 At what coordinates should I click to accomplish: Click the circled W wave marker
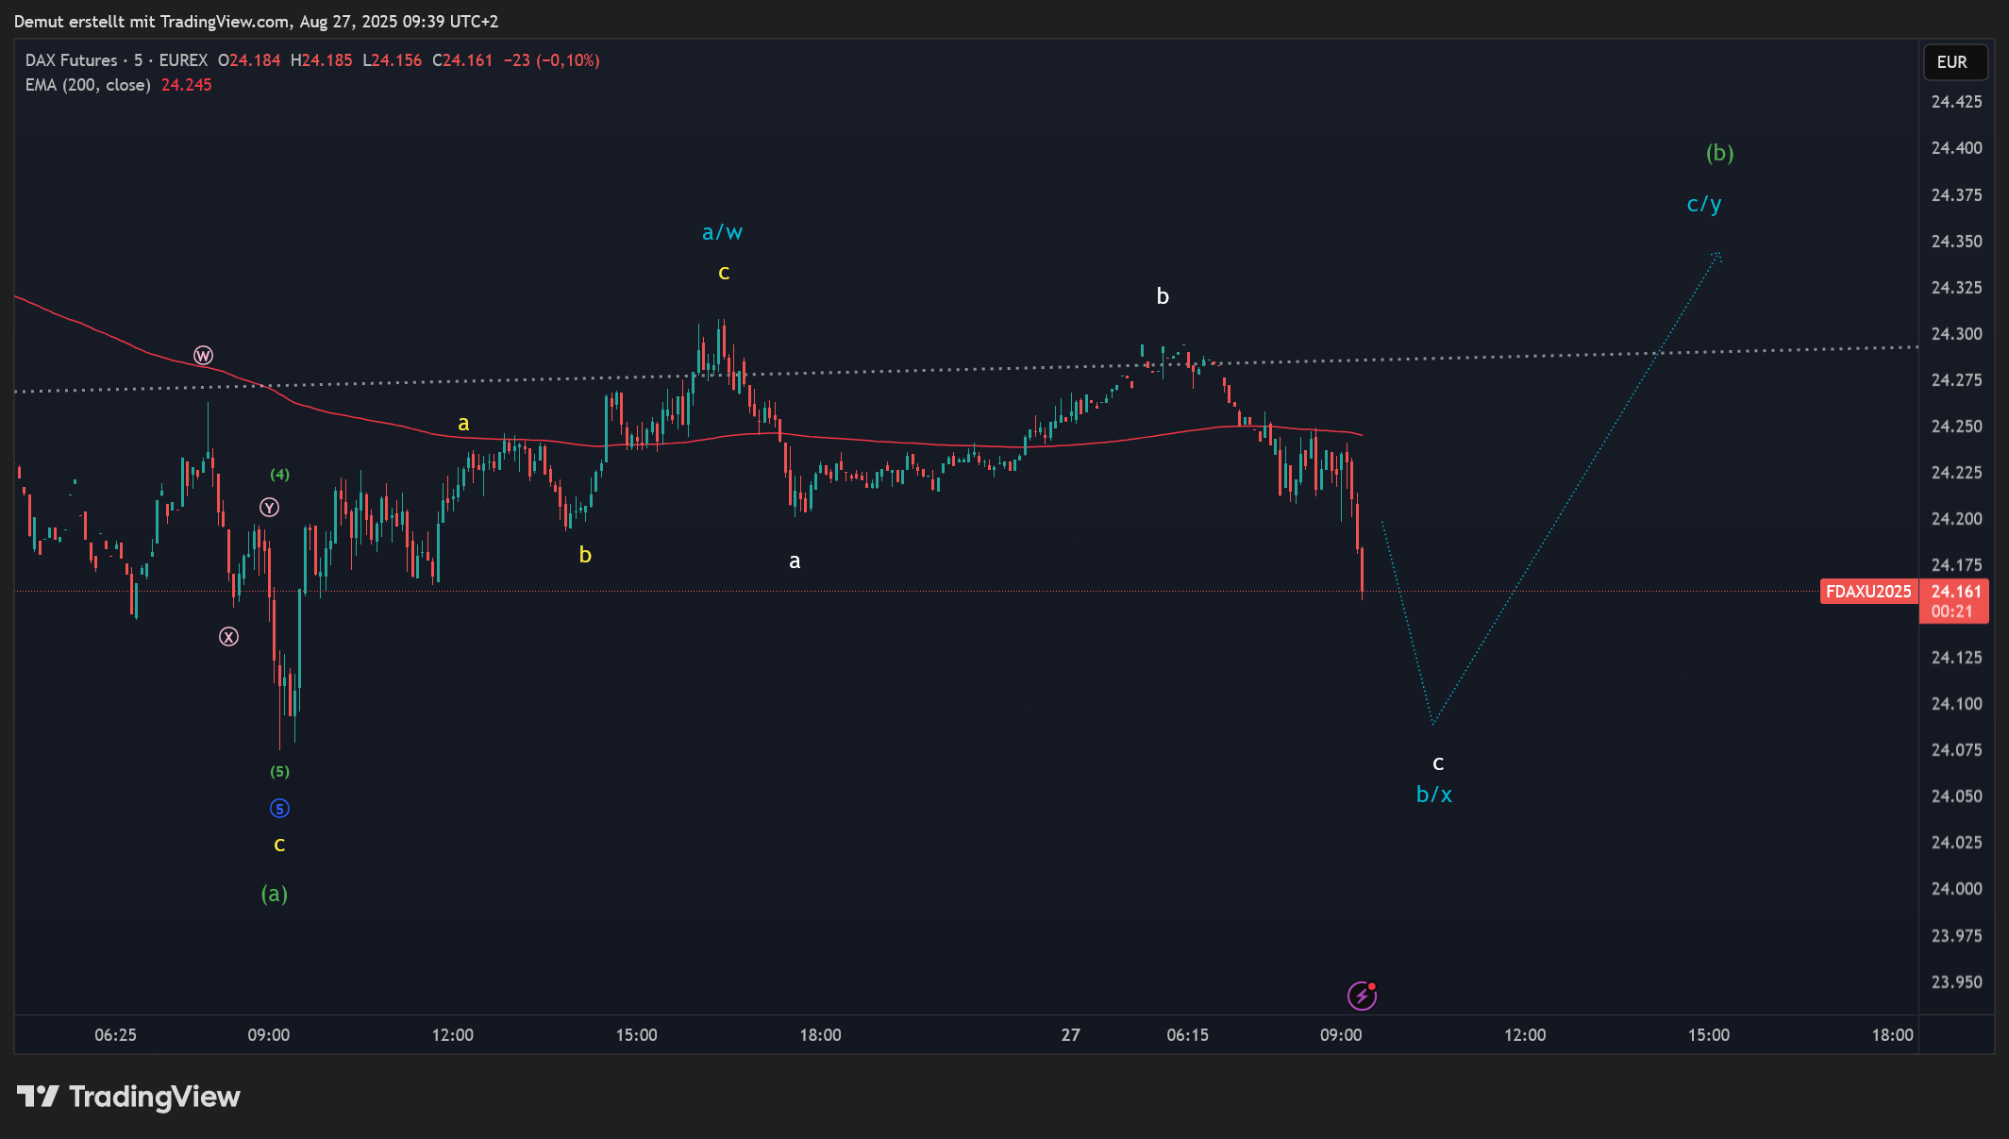coord(203,356)
